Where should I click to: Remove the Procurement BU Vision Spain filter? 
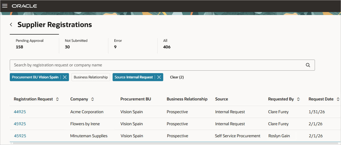click(x=65, y=77)
